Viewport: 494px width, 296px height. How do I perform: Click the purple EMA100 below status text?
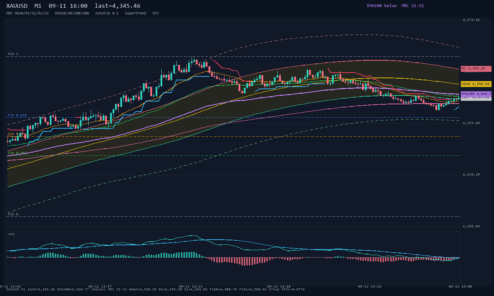(382, 6)
